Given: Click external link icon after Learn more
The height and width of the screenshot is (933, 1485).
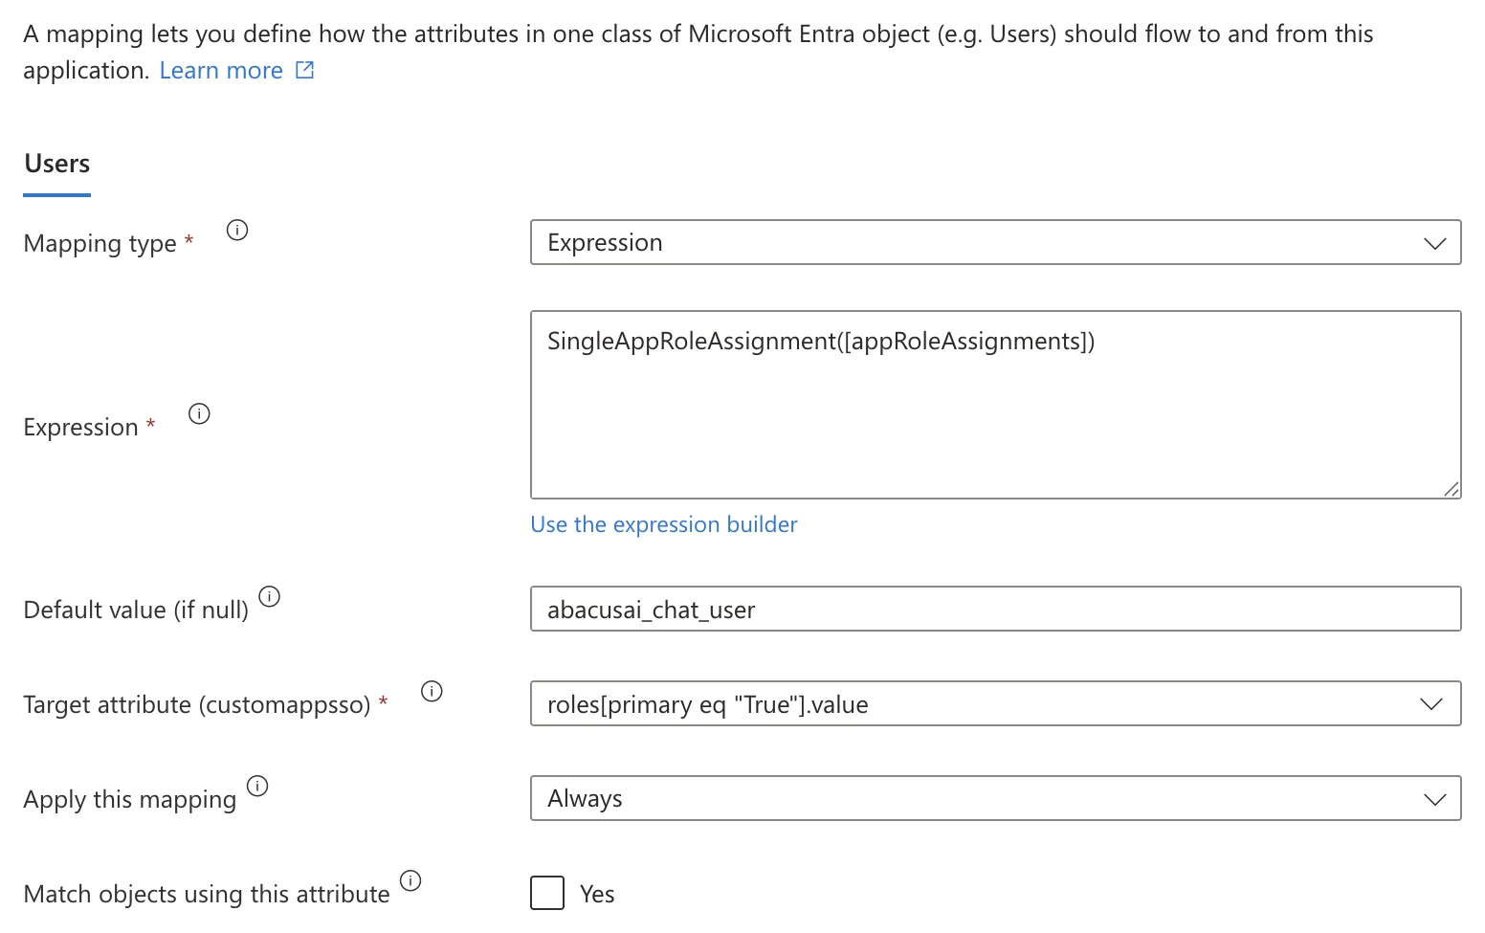Looking at the screenshot, I should (305, 70).
